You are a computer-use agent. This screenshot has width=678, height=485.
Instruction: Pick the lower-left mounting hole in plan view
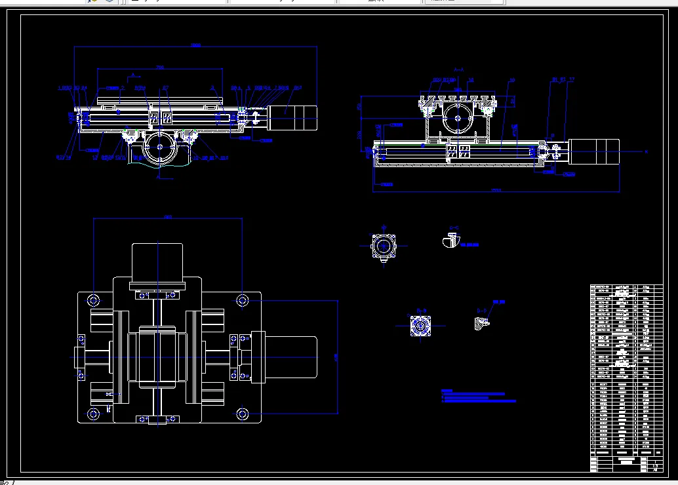coord(93,414)
